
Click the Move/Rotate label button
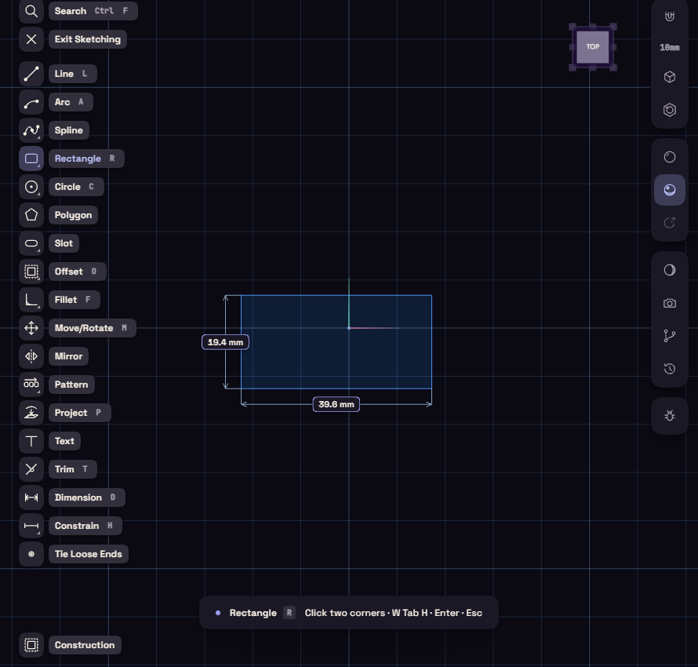92,328
